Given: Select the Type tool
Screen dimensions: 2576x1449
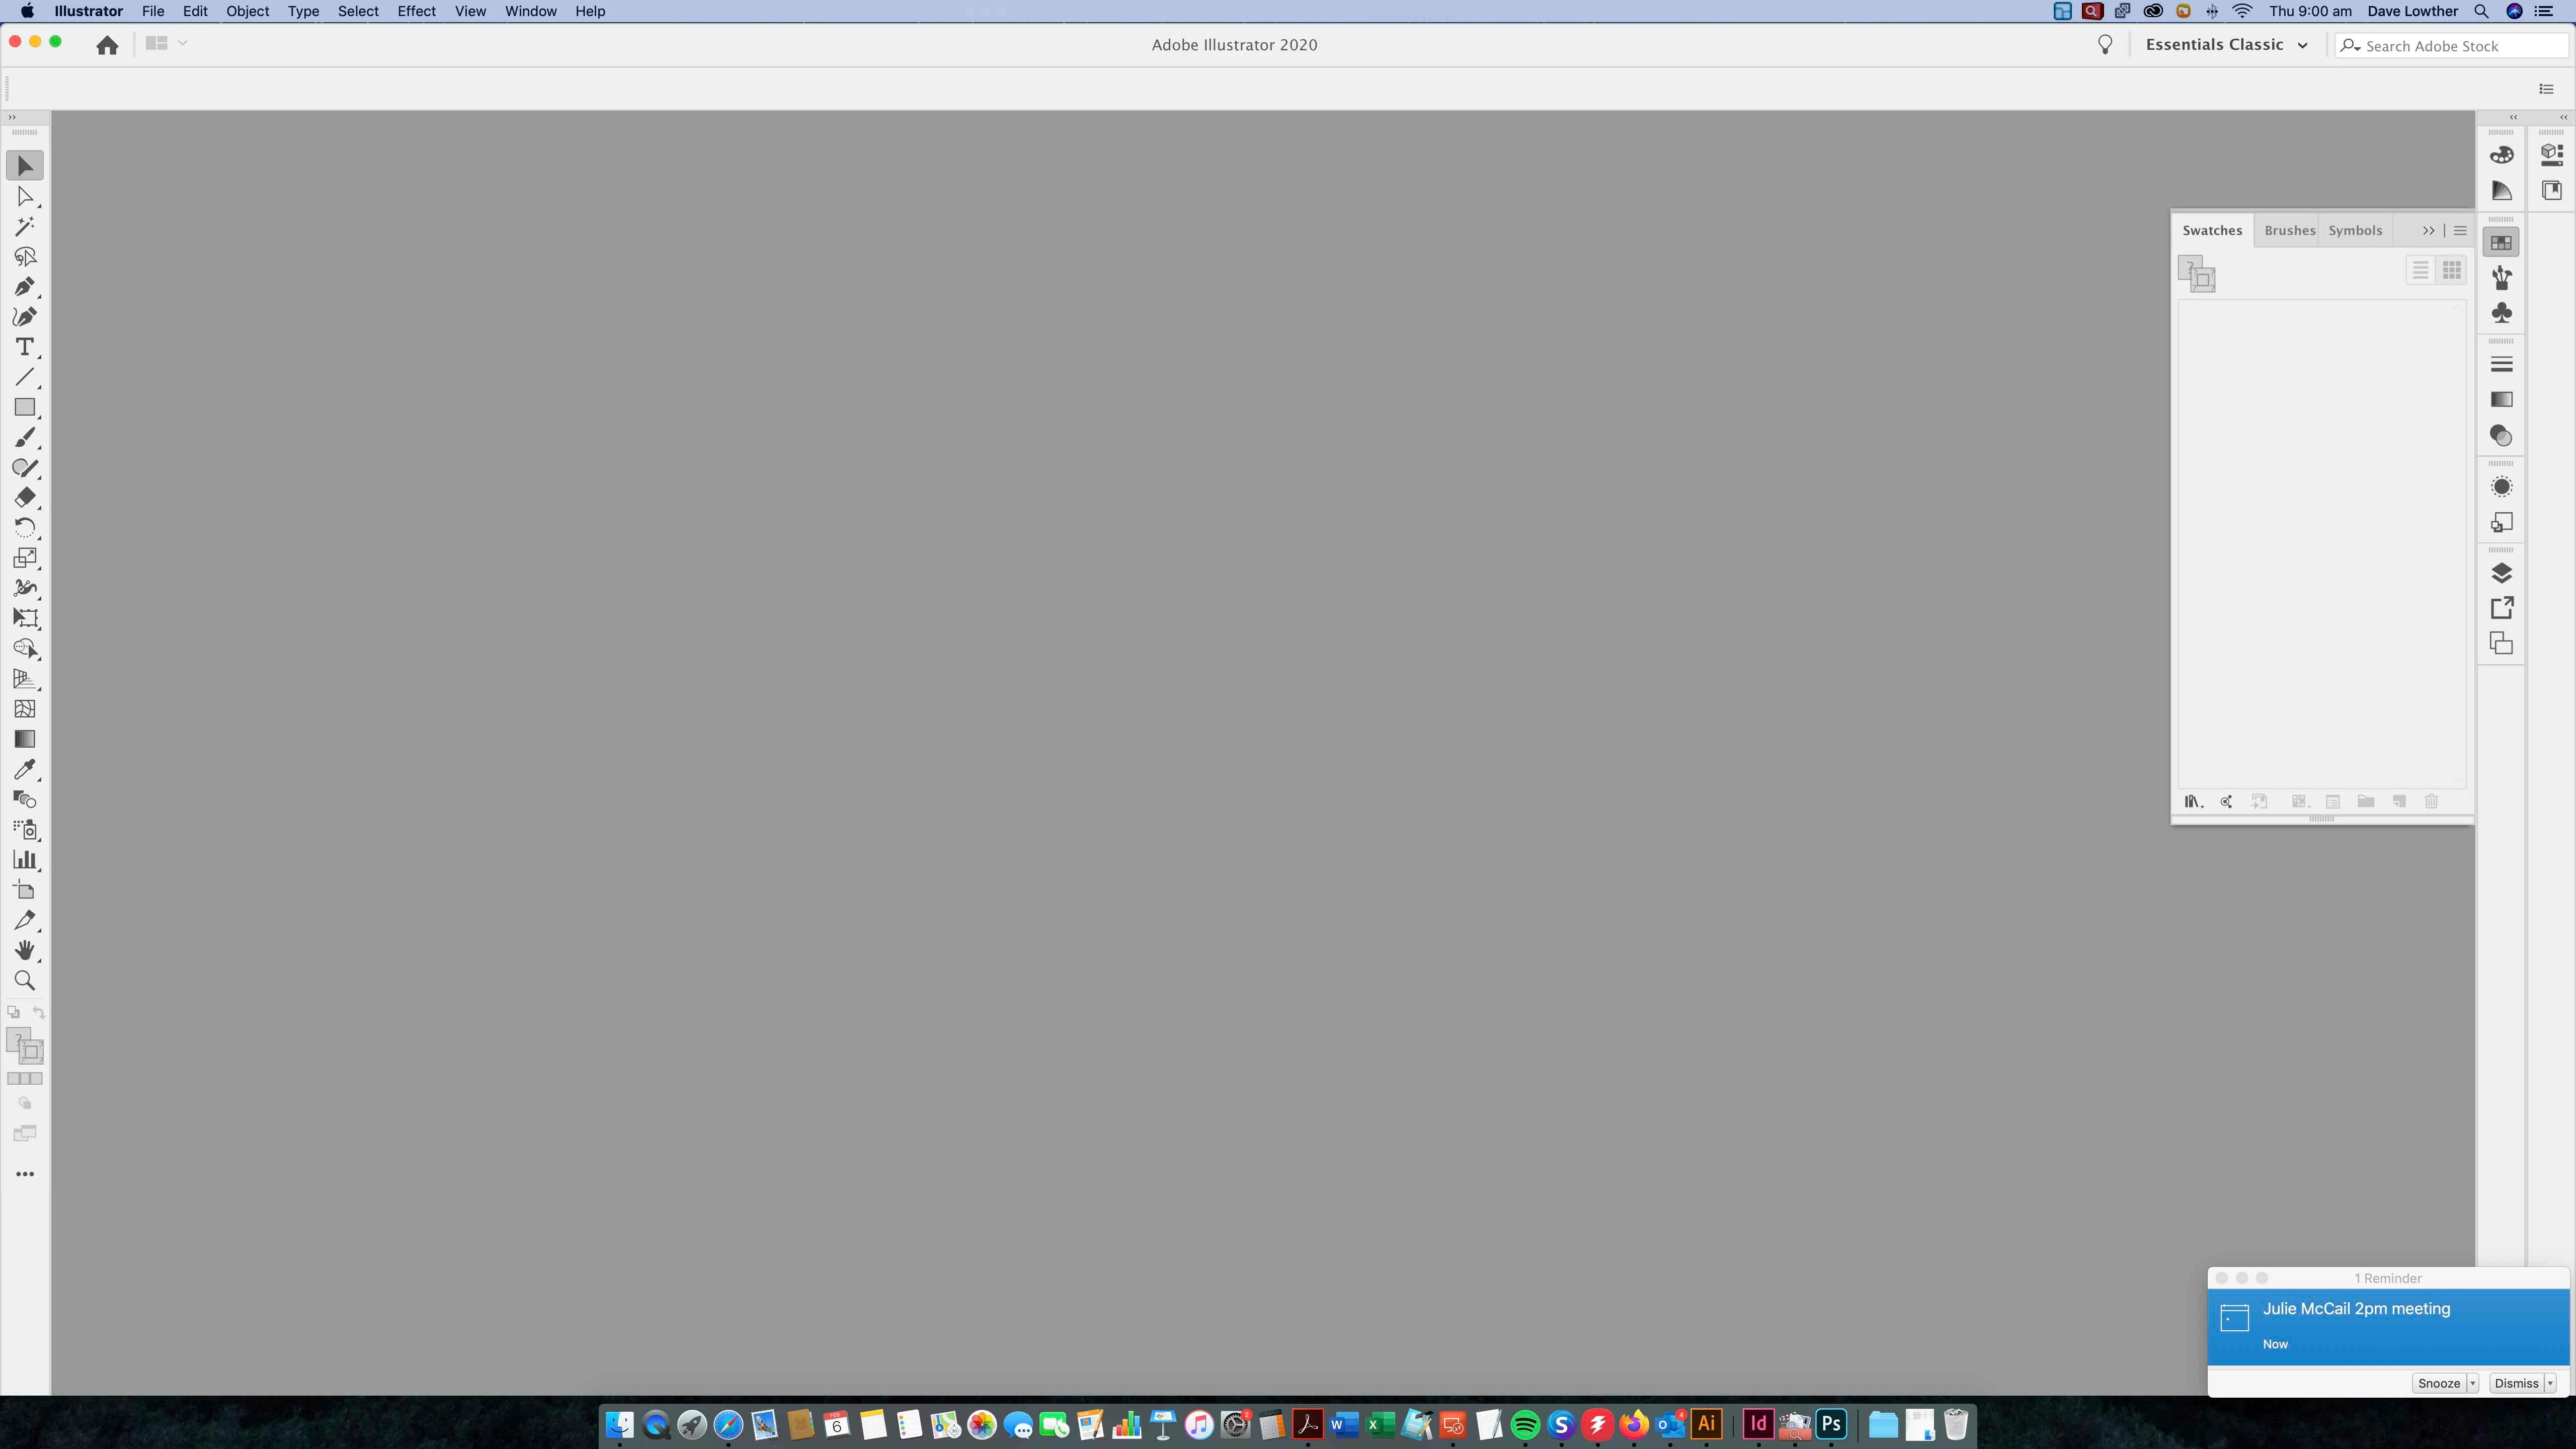Looking at the screenshot, I should point(24,347).
